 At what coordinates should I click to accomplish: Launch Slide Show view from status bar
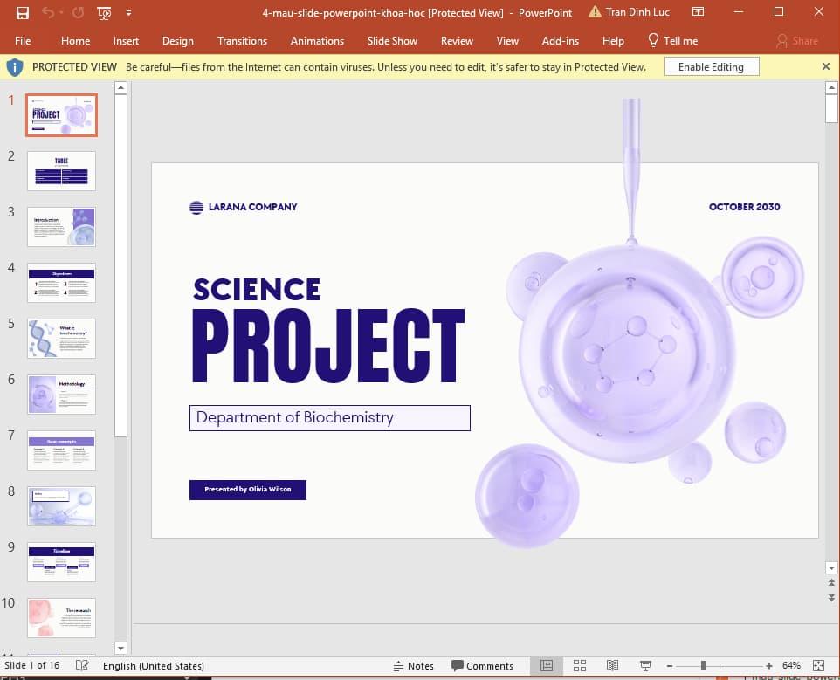[645, 665]
